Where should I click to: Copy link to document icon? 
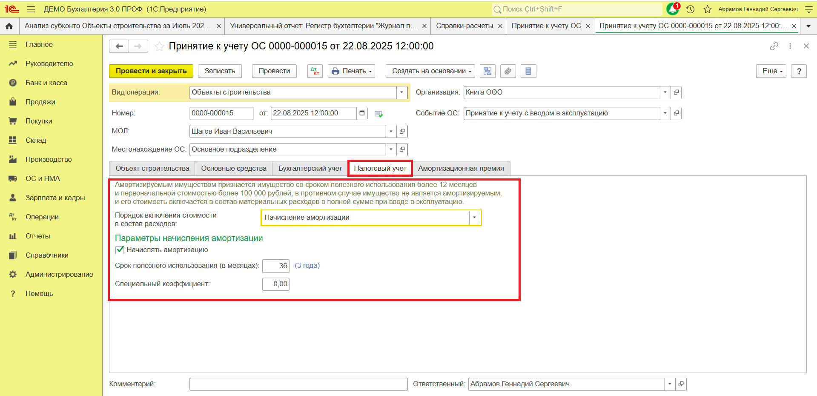click(x=774, y=46)
